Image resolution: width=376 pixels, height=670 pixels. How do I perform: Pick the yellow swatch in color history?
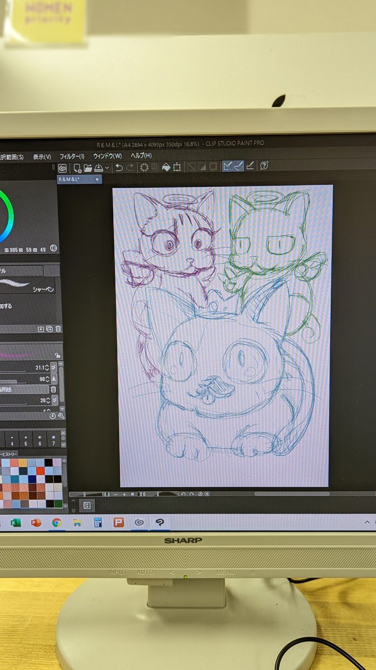[22, 463]
